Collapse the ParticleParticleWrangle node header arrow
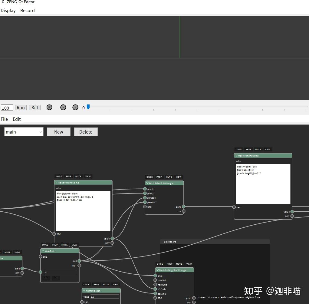 [147, 183]
